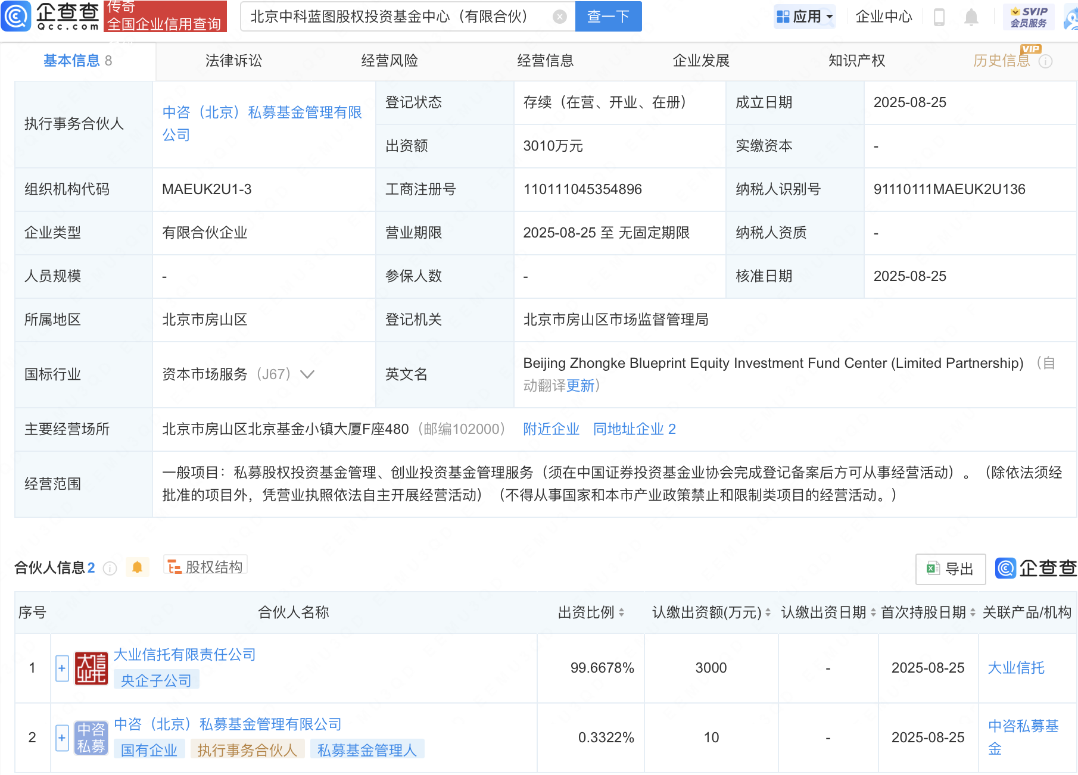Switch to 企业发展 tab
The image size is (1078, 775).
click(701, 61)
